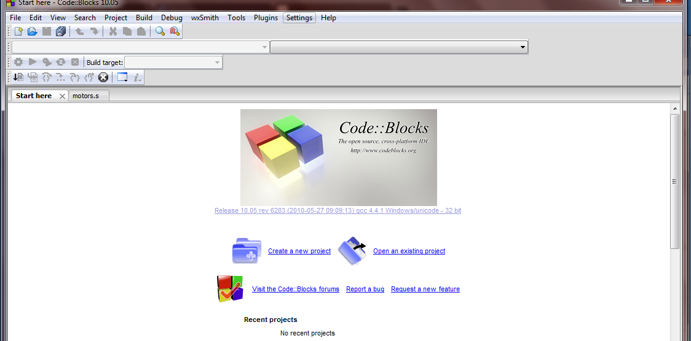Click the Save file floppy icon
691x341 pixels.
click(x=46, y=31)
